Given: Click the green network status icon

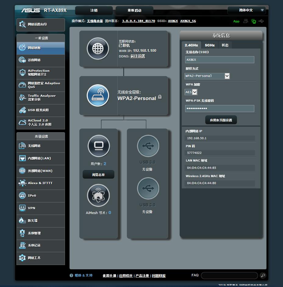Looking at the screenshot, I should (253, 21).
